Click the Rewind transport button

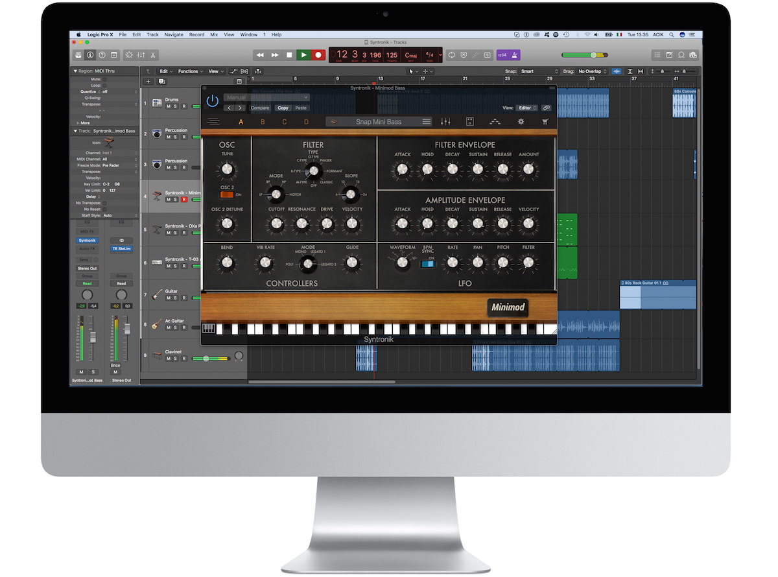pyautogui.click(x=261, y=55)
